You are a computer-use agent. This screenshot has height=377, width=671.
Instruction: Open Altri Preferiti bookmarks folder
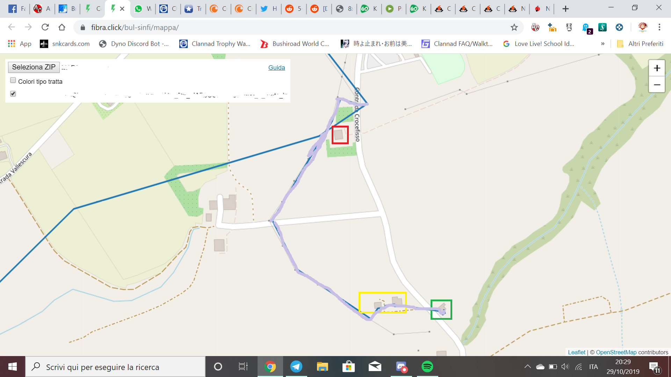(640, 44)
